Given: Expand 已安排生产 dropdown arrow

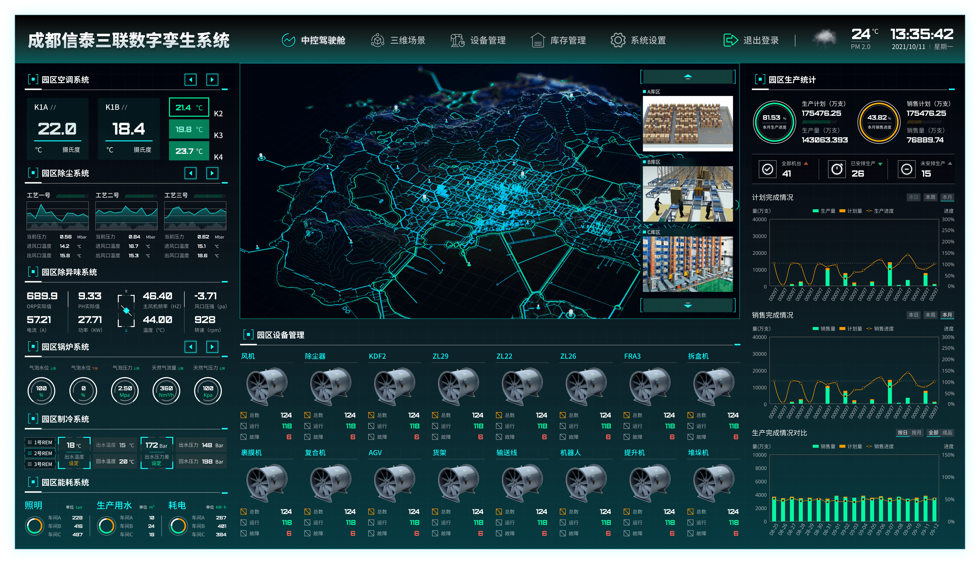Looking at the screenshot, I should [x=880, y=164].
